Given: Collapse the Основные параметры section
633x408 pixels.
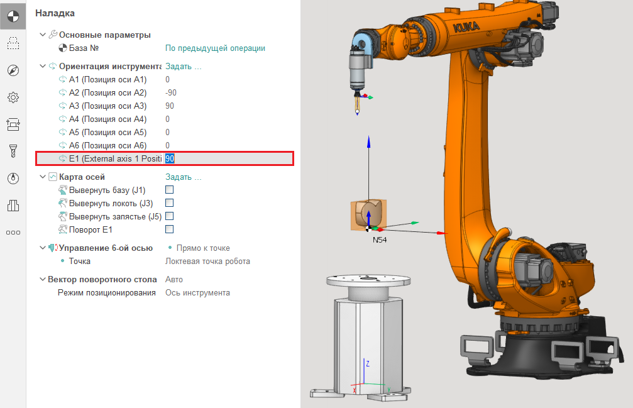Looking at the screenshot, I should point(42,35).
